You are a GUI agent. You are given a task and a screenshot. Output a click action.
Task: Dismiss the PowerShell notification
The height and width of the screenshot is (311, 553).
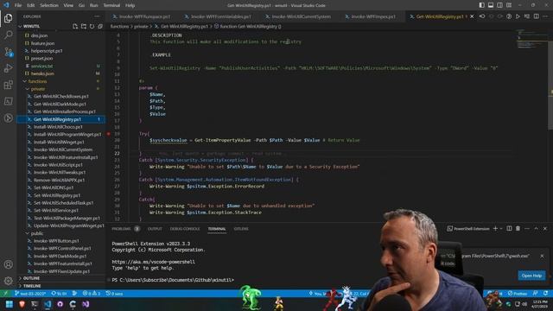pos(542,256)
